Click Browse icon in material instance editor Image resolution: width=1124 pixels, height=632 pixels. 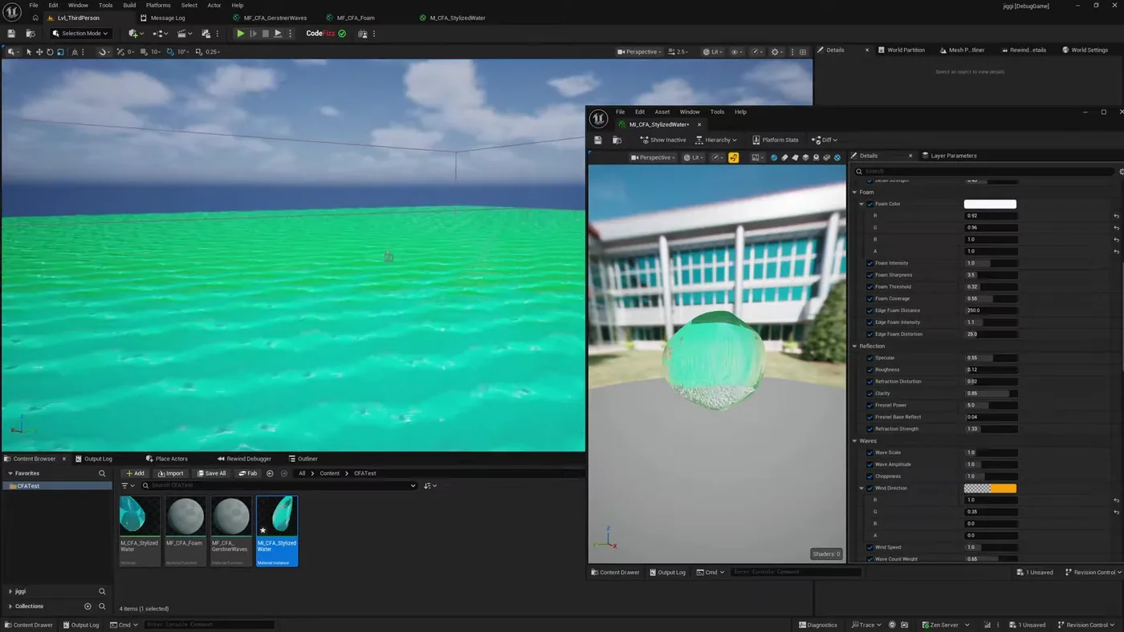617,140
